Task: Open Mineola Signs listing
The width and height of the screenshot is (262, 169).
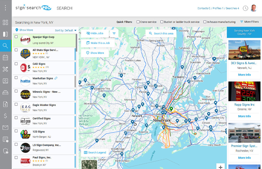Action: [44, 95]
